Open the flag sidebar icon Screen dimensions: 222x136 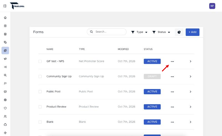(x=5, y=83)
